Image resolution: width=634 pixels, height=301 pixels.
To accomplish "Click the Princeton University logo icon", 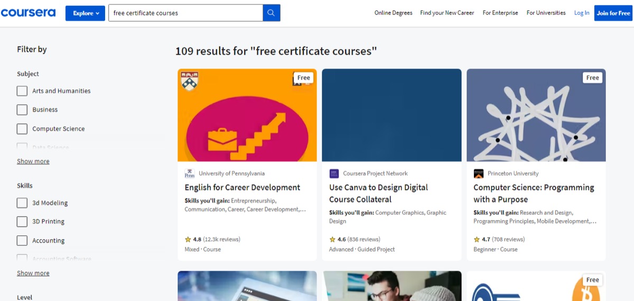I will (x=478, y=174).
